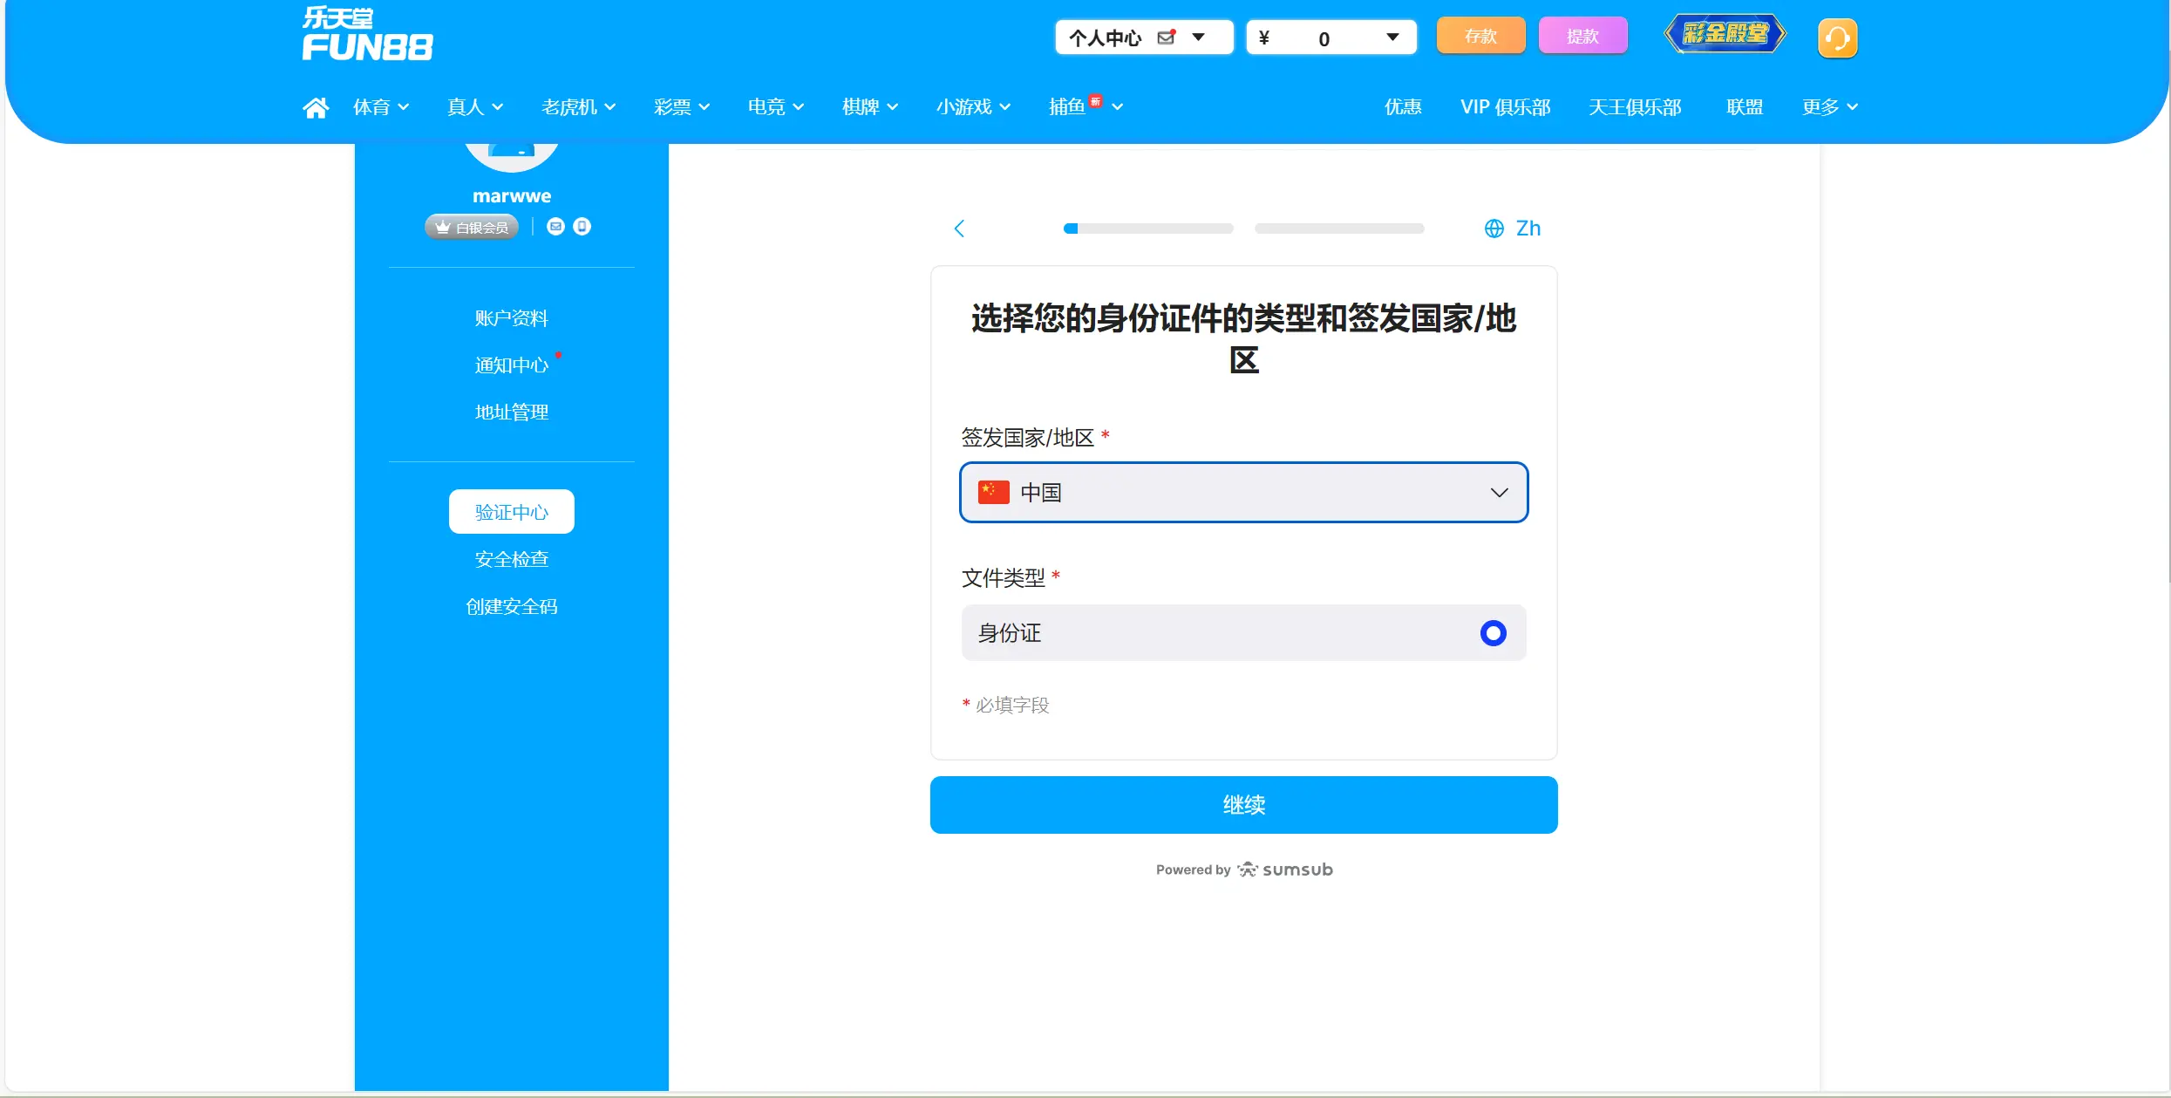Viewport: 2171px width, 1098px height.
Task: Click the back arrow above the verification form
Action: pos(959,228)
